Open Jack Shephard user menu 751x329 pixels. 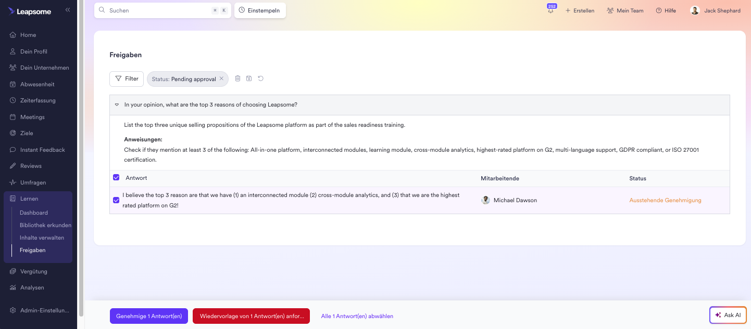click(x=715, y=10)
